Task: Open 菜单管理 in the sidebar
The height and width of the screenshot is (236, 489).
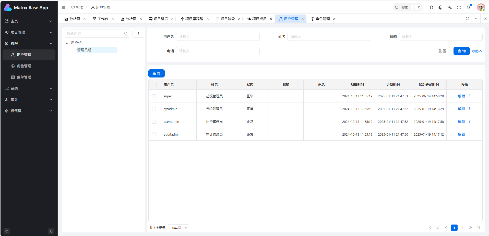Action: [24, 77]
